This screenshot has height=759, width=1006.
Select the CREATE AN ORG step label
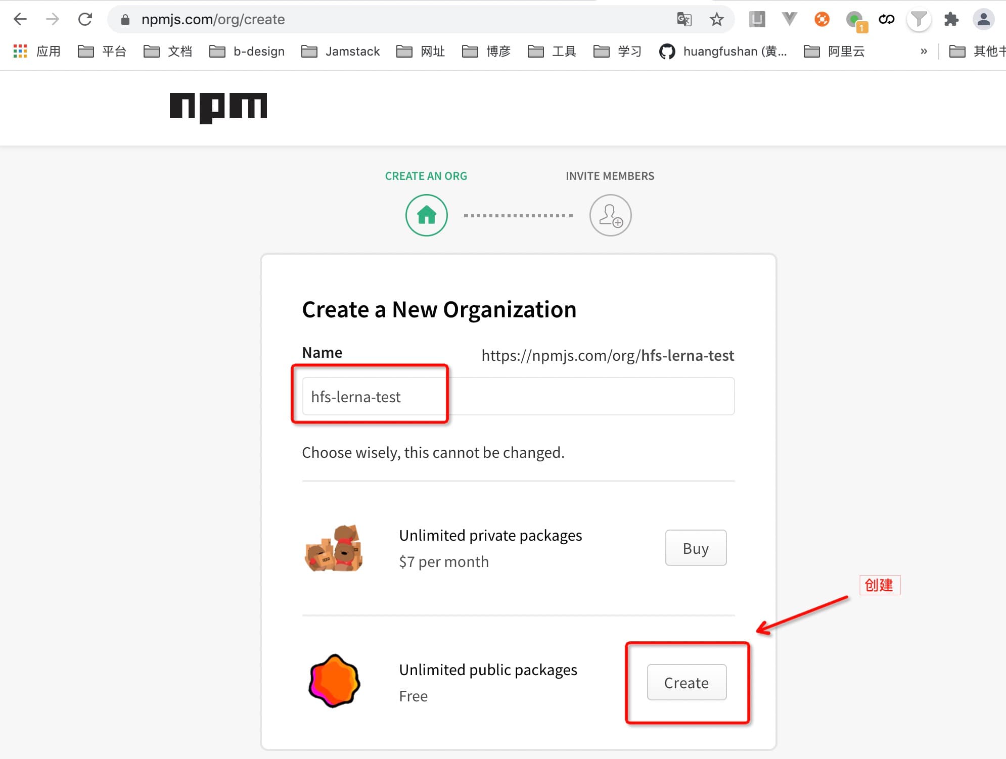coord(426,176)
